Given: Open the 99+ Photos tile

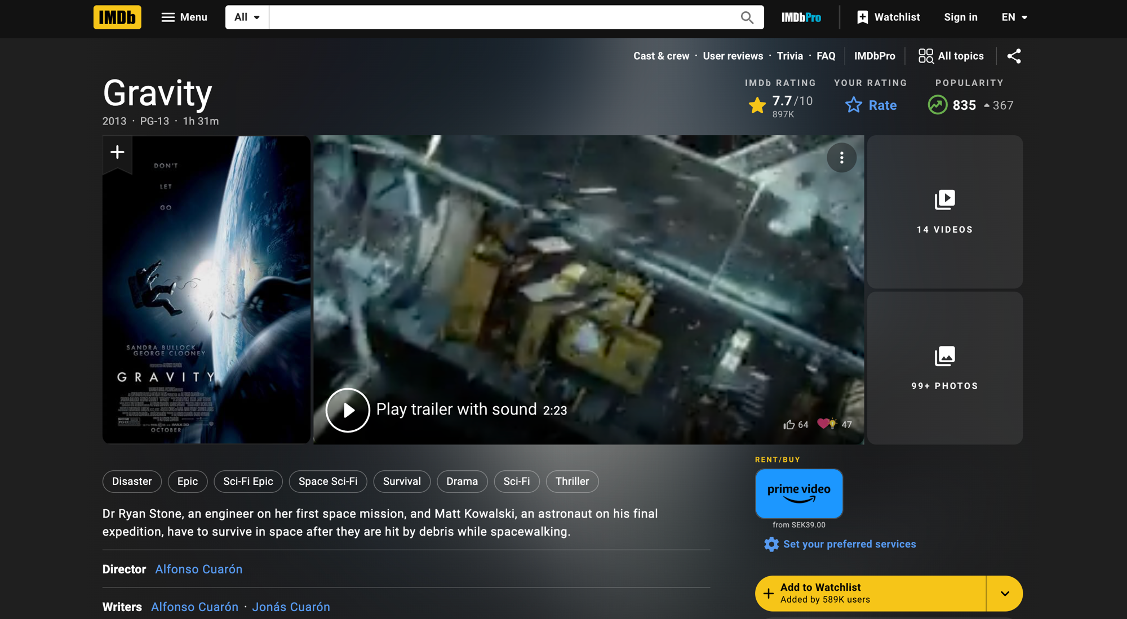Looking at the screenshot, I should [944, 368].
